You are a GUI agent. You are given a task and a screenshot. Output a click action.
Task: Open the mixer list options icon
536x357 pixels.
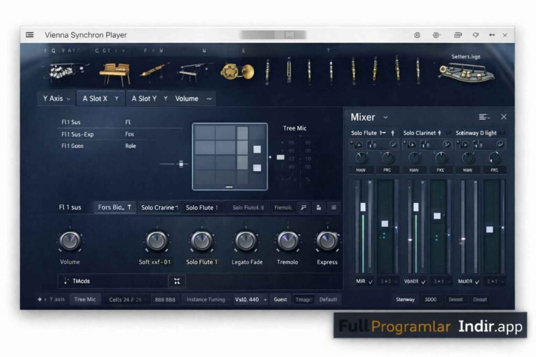(484, 117)
